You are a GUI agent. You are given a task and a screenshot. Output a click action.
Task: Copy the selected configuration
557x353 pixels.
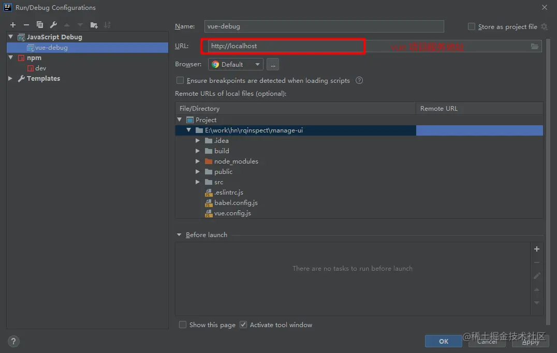pyautogui.click(x=40, y=25)
